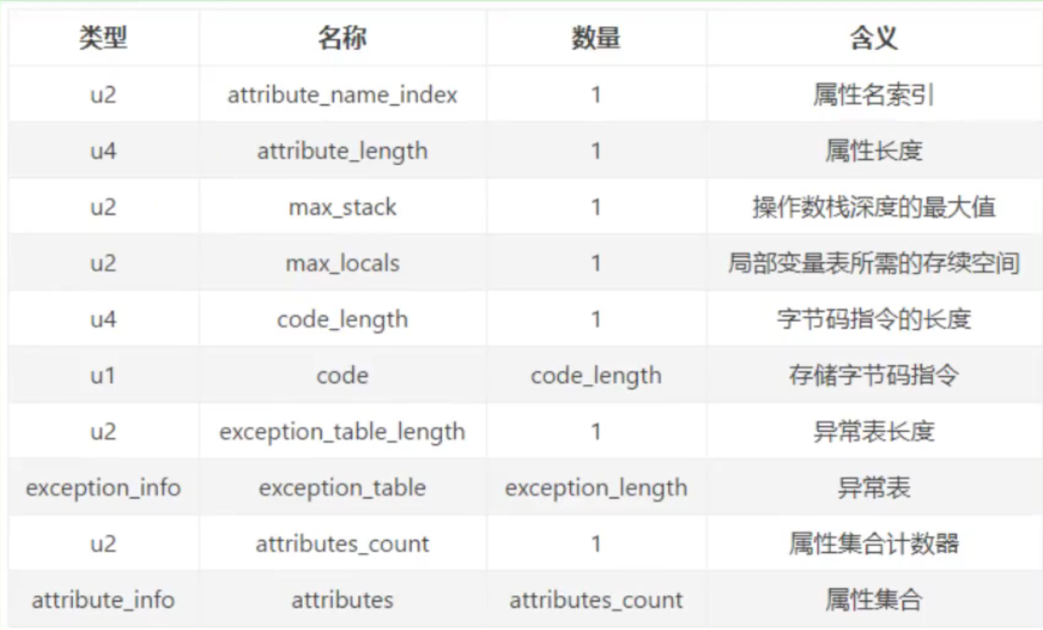Click the max_locals cell
Viewport: 1043px width, 630px height.
[342, 263]
